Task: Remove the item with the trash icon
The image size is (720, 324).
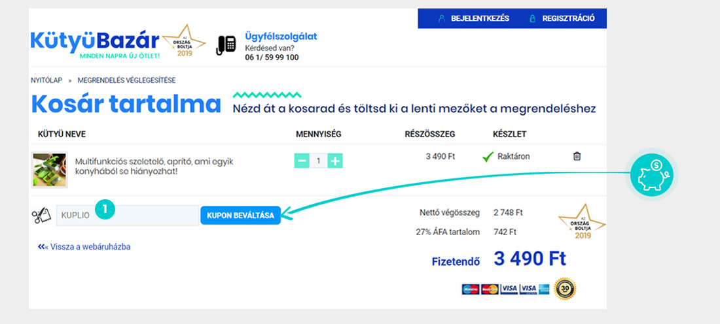Action: point(577,156)
